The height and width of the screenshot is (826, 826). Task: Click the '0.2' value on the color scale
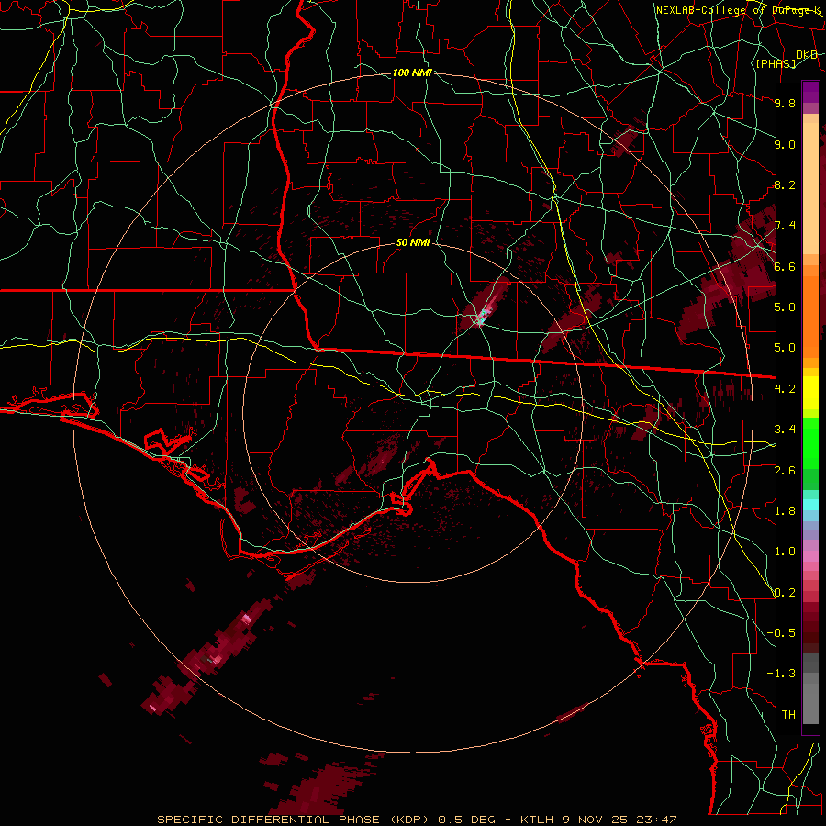(x=785, y=592)
